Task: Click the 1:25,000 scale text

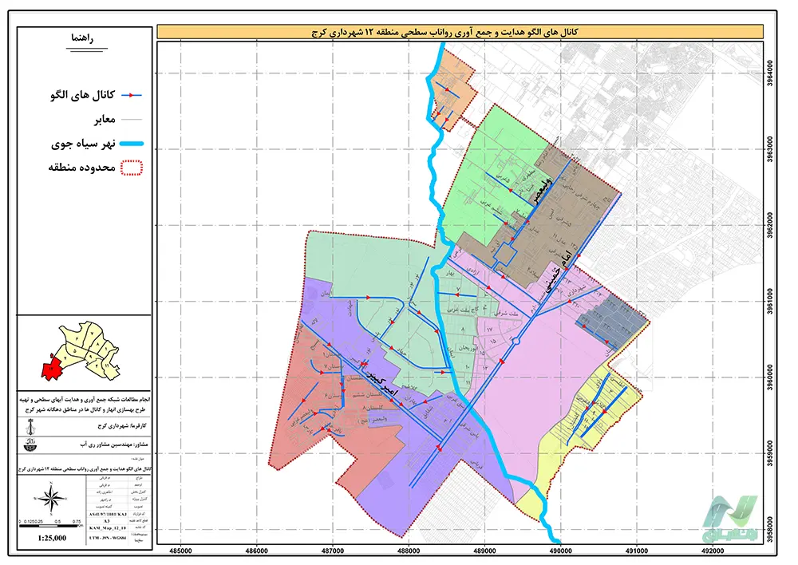Action: click(52, 539)
